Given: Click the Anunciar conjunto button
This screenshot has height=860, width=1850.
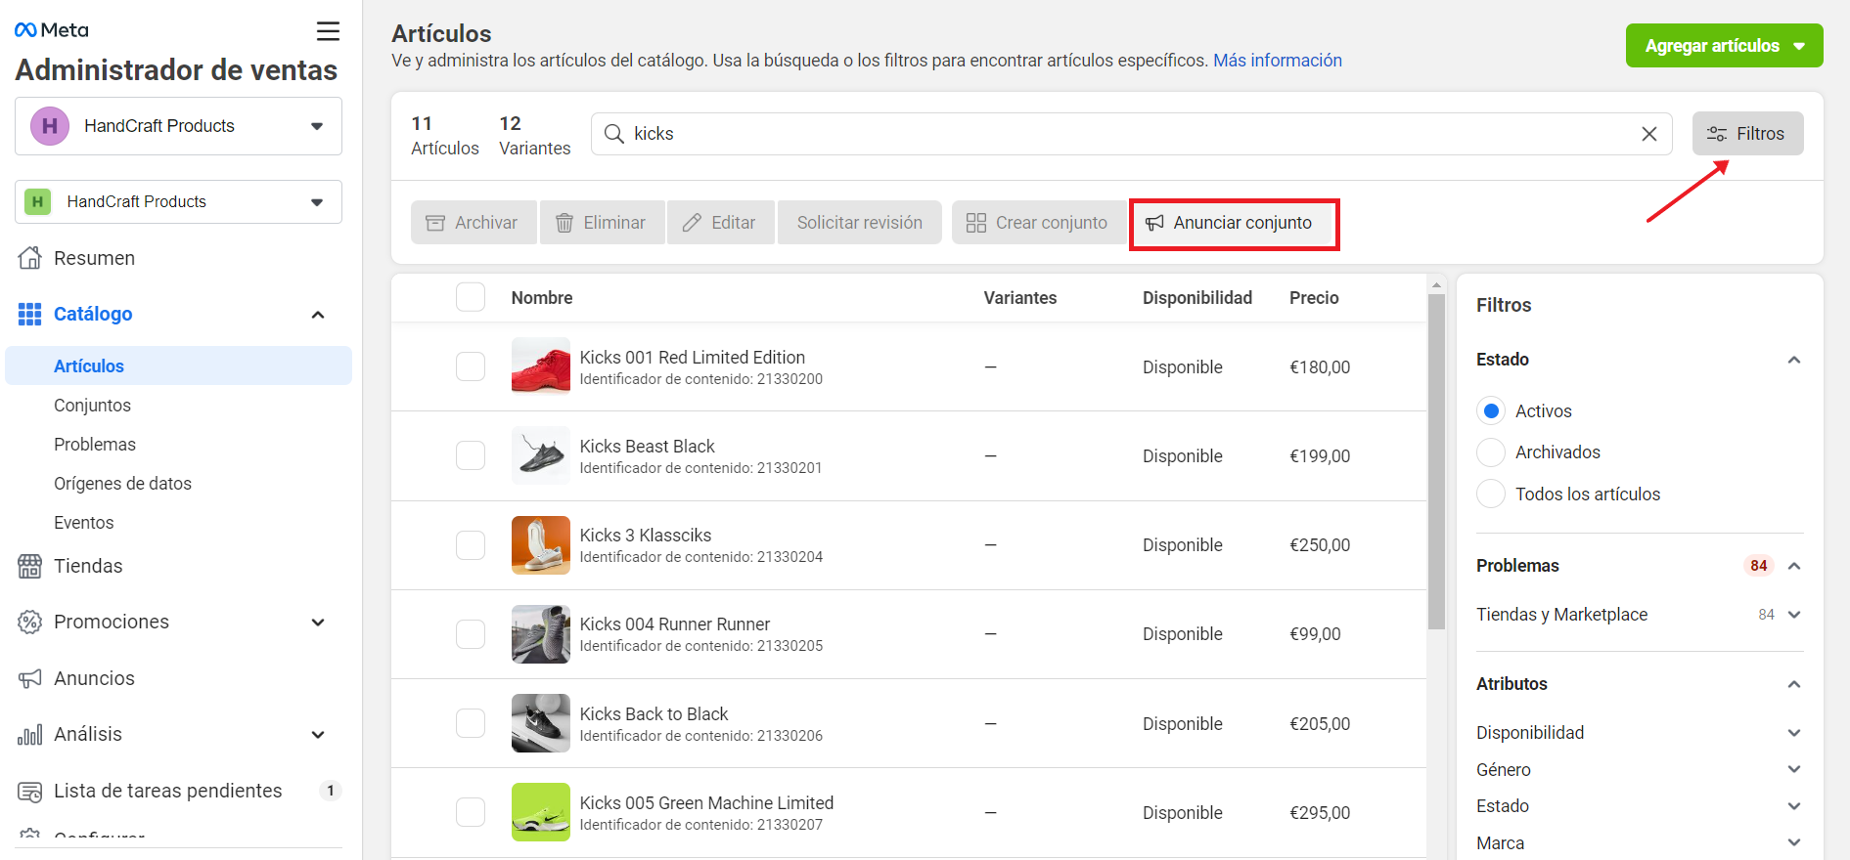Looking at the screenshot, I should (x=1234, y=224).
